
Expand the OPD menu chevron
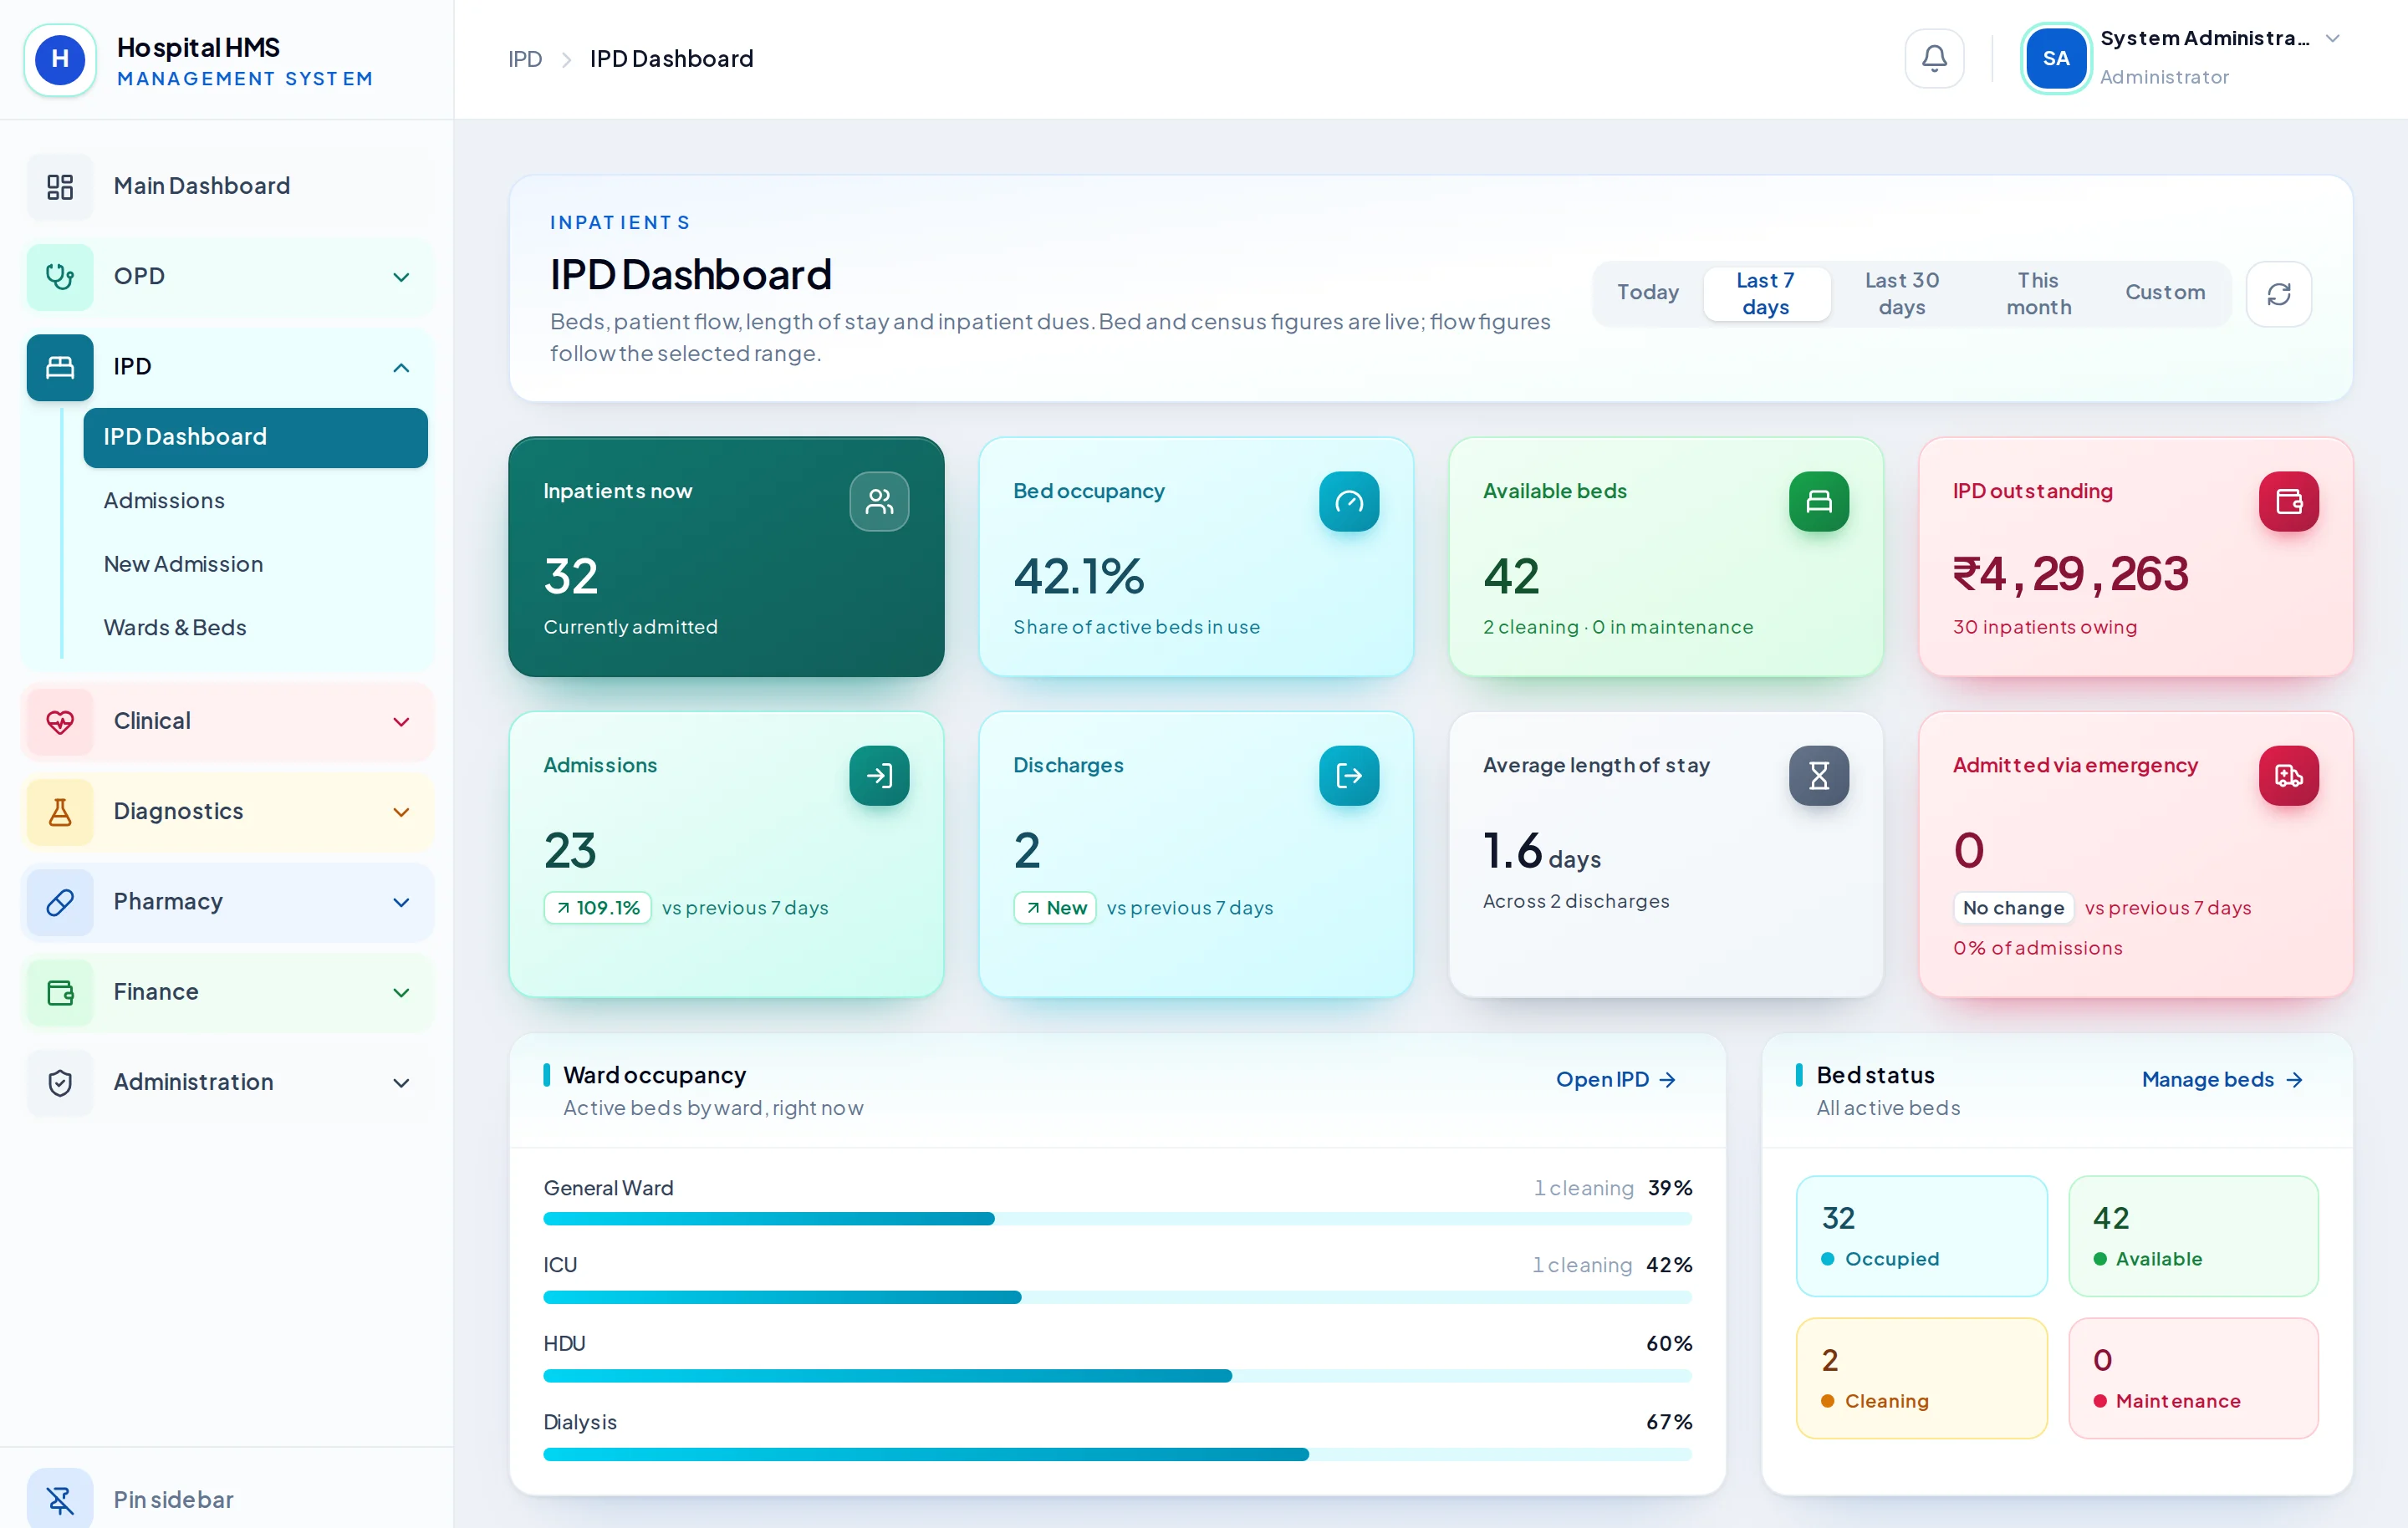tap(401, 277)
